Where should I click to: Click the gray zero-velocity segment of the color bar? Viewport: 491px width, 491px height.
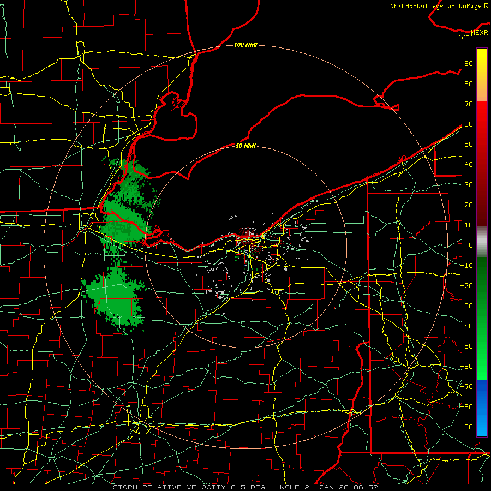pos(482,242)
